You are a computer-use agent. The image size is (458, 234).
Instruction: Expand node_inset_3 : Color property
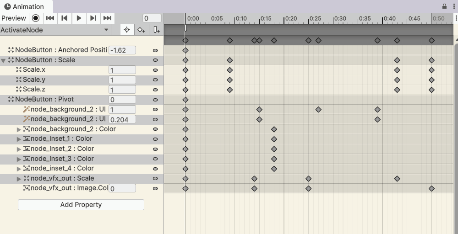[x=19, y=159]
